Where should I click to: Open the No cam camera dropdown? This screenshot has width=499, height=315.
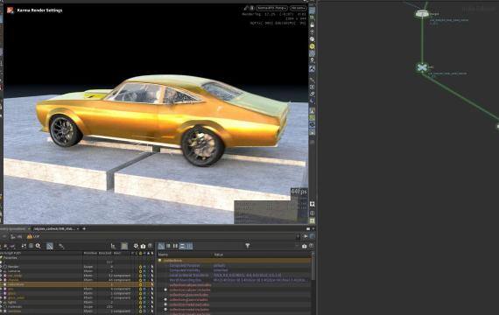pos(299,8)
